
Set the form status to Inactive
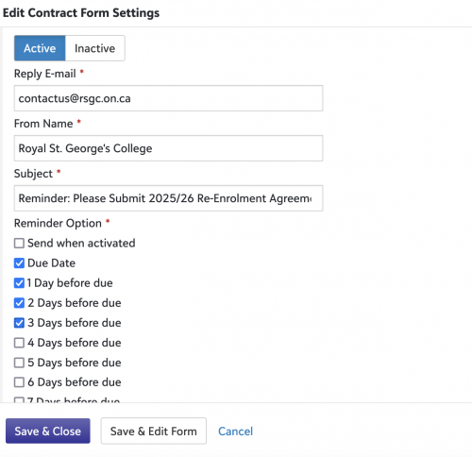pos(94,48)
